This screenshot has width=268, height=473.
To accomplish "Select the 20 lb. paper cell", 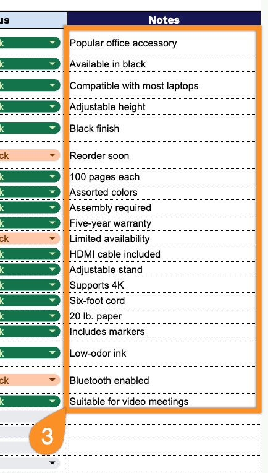I will [x=162, y=316].
